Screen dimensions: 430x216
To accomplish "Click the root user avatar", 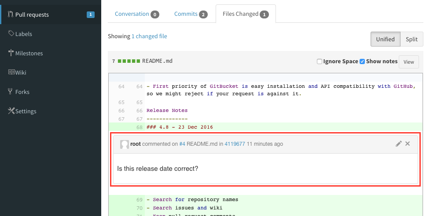I will (125, 144).
